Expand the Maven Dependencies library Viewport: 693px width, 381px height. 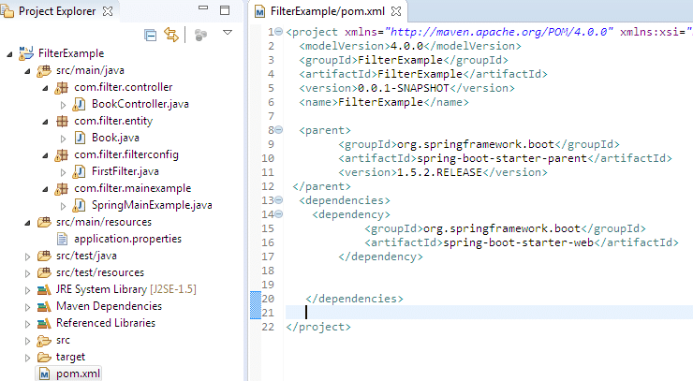pyautogui.click(x=26, y=306)
